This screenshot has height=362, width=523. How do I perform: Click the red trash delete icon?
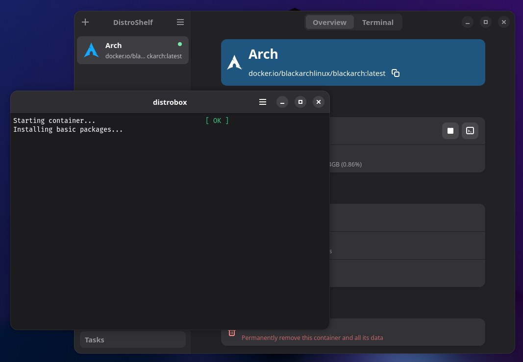(x=232, y=333)
